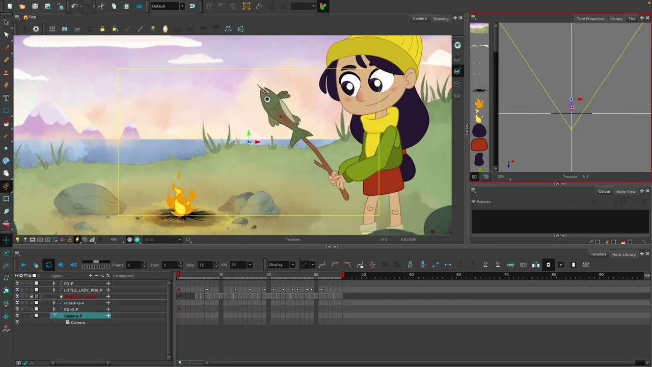The width and height of the screenshot is (652, 367).
Task: Click the Paste clipboard icon
Action: click(x=126, y=6)
